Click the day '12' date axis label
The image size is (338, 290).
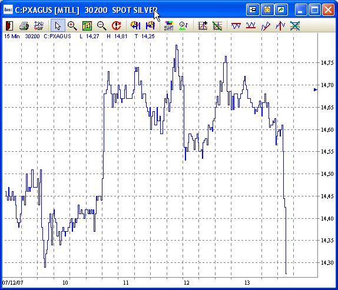pyautogui.click(x=187, y=283)
